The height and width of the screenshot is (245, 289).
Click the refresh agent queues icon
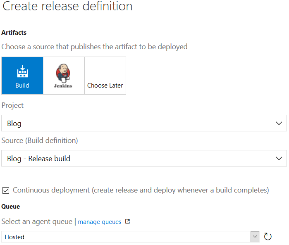(268, 236)
